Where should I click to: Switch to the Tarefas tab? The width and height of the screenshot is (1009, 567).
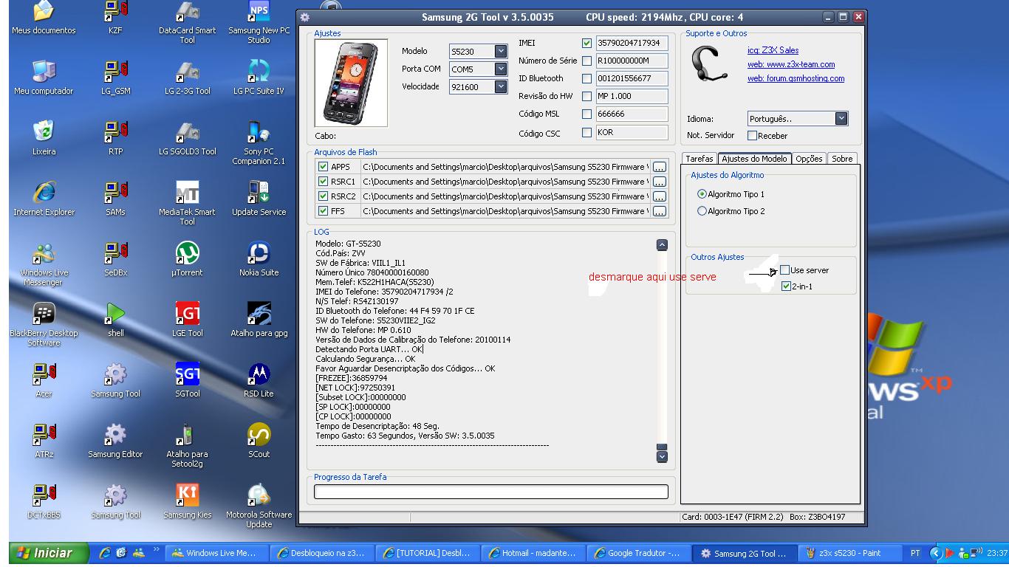(x=700, y=159)
